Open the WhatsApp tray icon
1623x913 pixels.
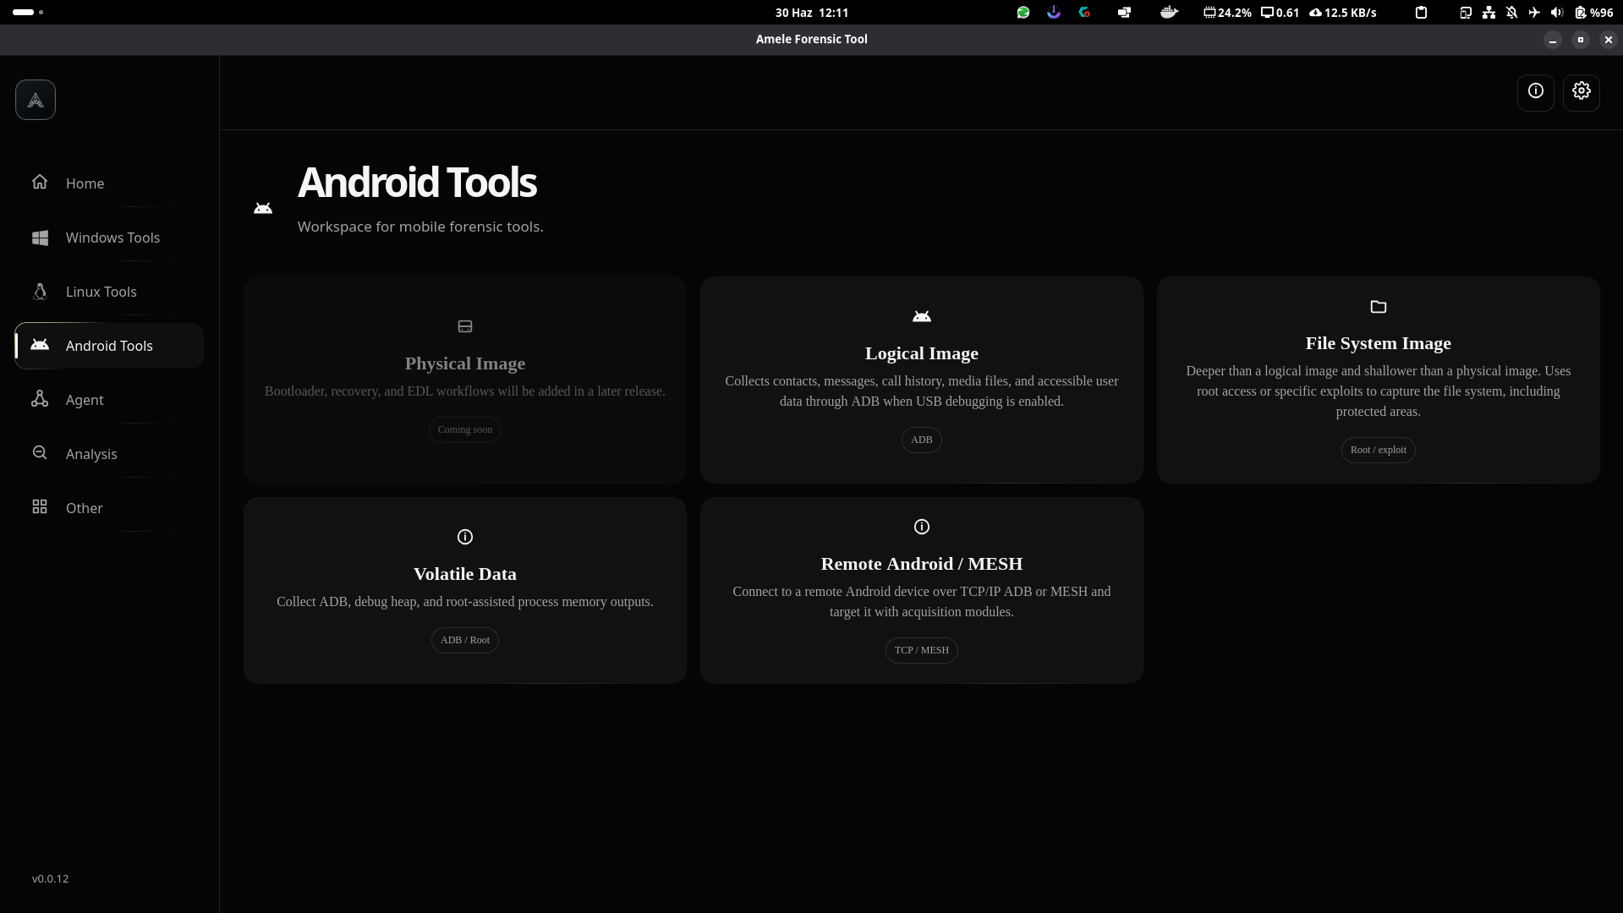click(x=1023, y=13)
